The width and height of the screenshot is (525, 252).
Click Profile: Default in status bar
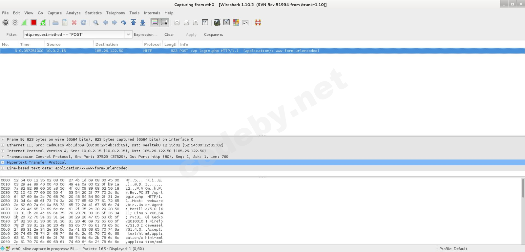(453, 249)
